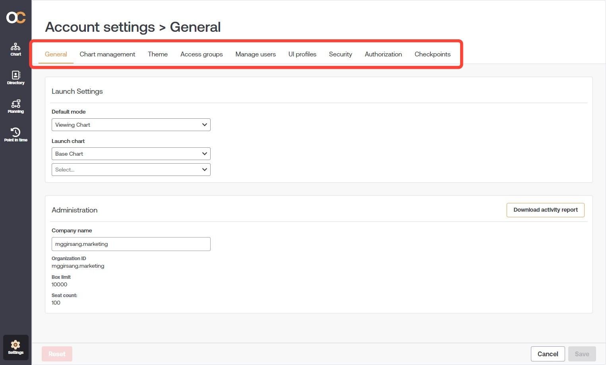The width and height of the screenshot is (606, 365).
Task: Open the Chart view from sidebar
Action: 15,50
